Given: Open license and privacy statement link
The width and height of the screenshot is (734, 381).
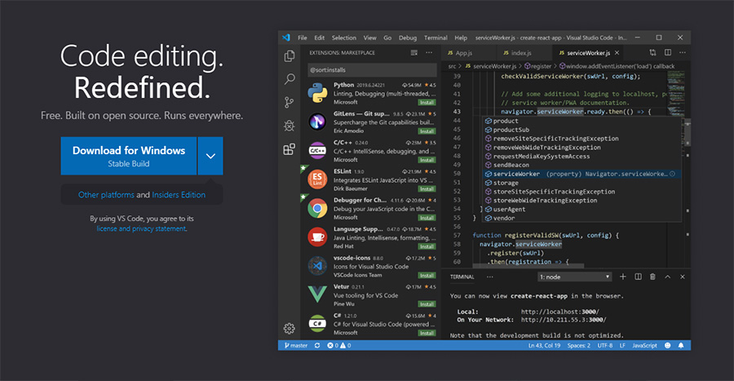Looking at the screenshot, I should tap(141, 228).
